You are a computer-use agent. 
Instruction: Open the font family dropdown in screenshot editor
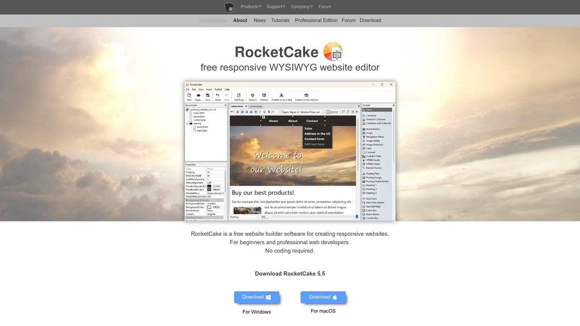point(303,112)
